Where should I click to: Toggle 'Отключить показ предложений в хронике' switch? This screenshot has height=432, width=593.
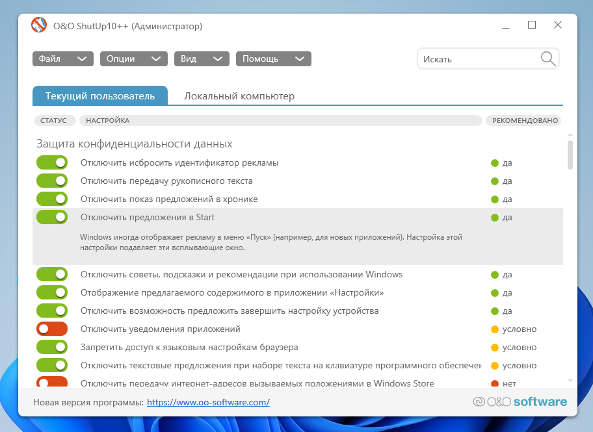pos(52,199)
